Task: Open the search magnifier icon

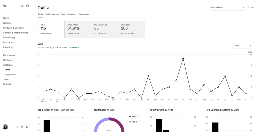Action: point(22,6)
